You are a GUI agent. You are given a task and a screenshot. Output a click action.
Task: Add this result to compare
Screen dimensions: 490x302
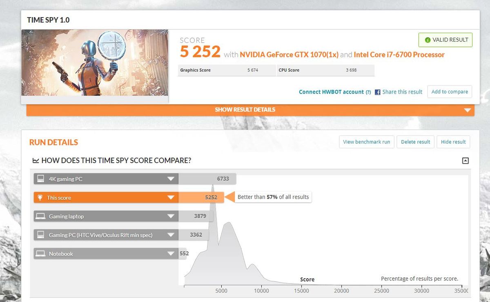pyautogui.click(x=450, y=92)
